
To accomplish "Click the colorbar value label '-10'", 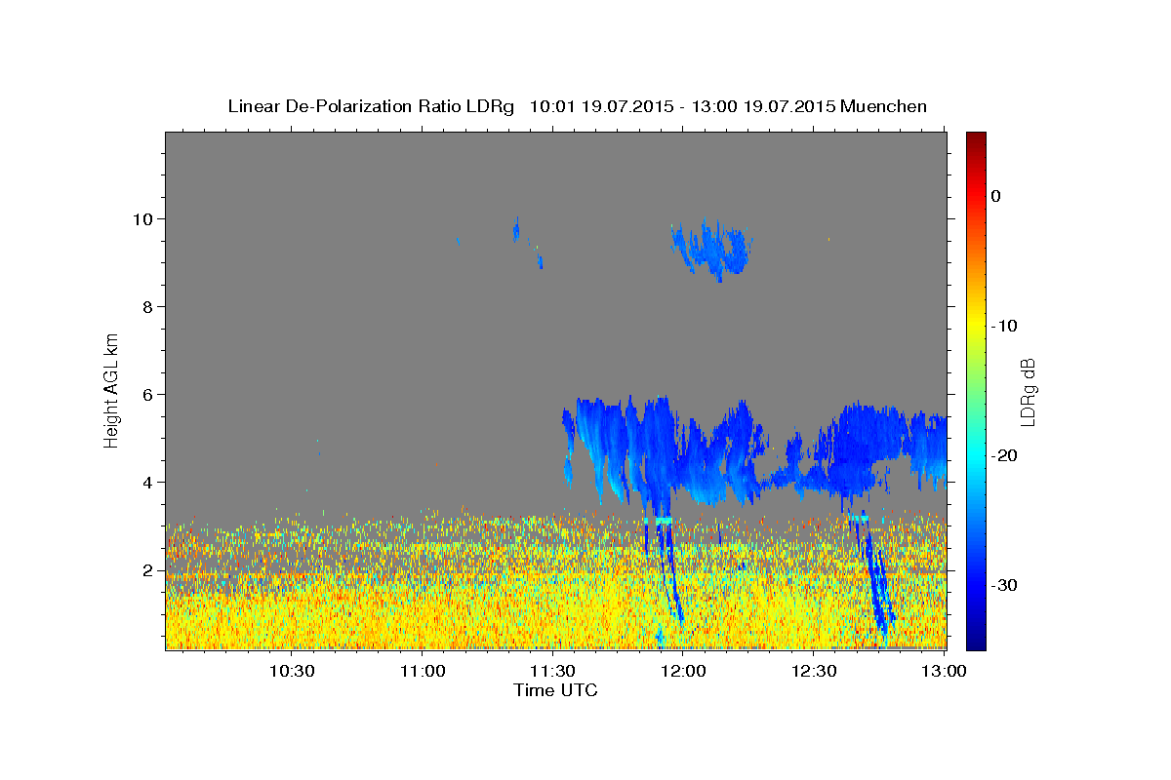I will pos(1005,326).
